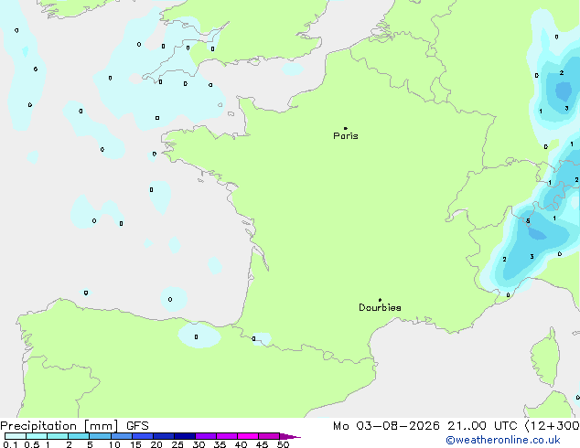Click the legend tick label '50'
The image size is (580, 448).
(x=283, y=444)
